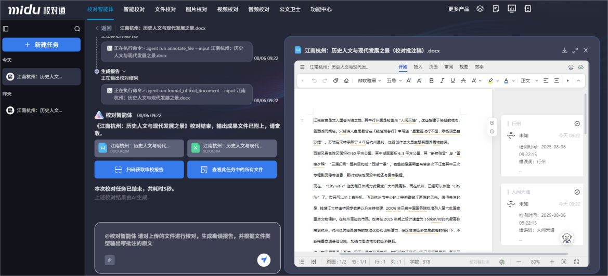Click the center align icon
Viewport: 608px width, 276px height.
click(x=557, y=81)
